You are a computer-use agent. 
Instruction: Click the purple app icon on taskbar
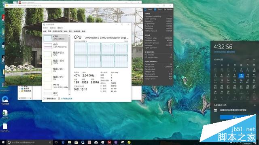pos(116,142)
